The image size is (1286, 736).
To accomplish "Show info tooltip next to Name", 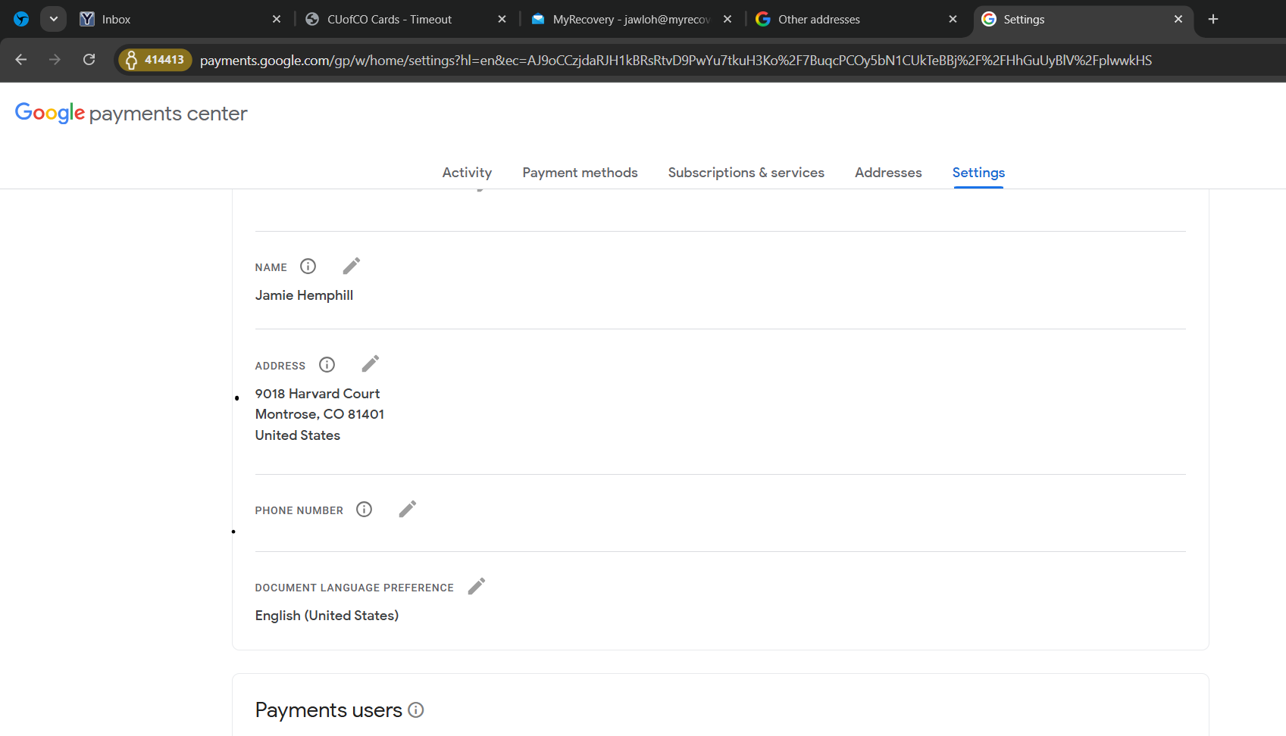I will click(x=308, y=267).
